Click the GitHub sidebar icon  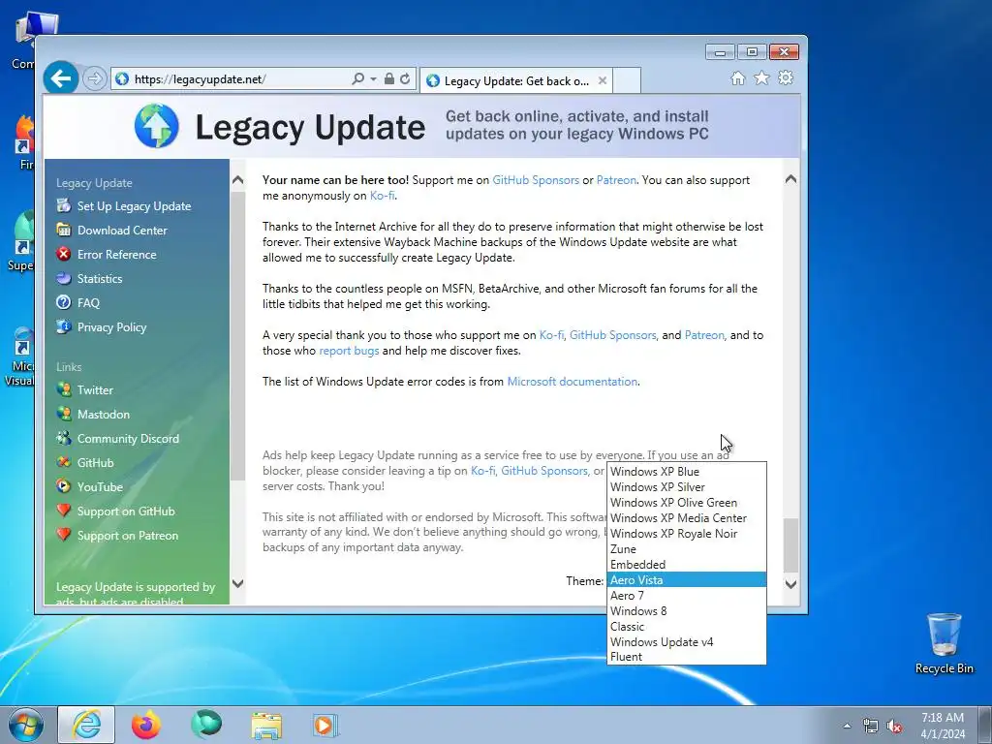(x=63, y=462)
